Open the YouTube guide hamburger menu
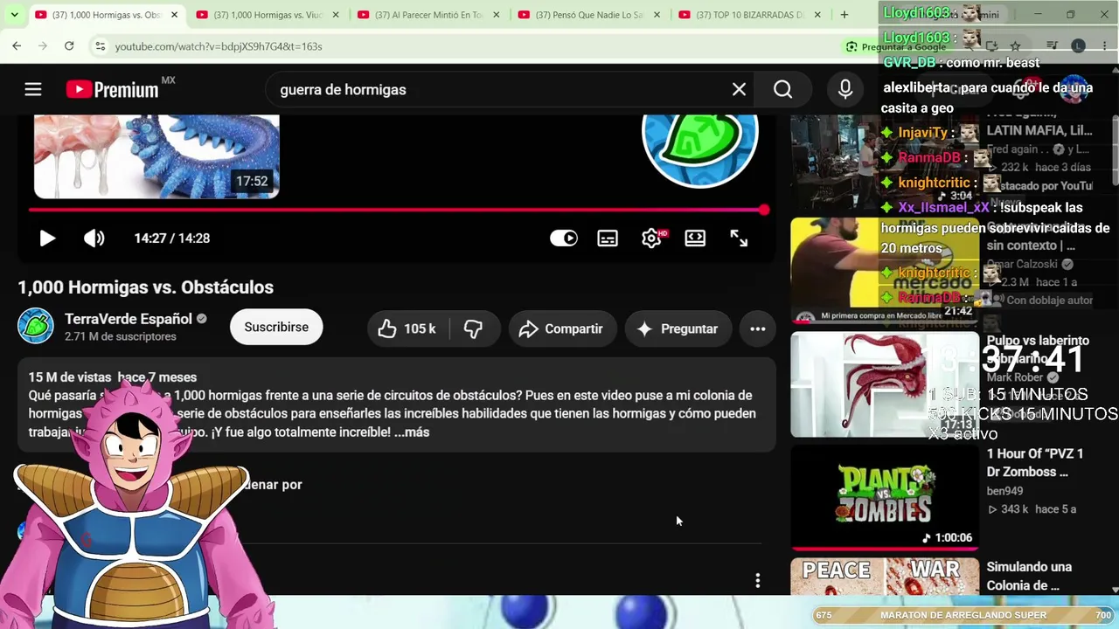This screenshot has width=1119, height=629. (x=33, y=89)
